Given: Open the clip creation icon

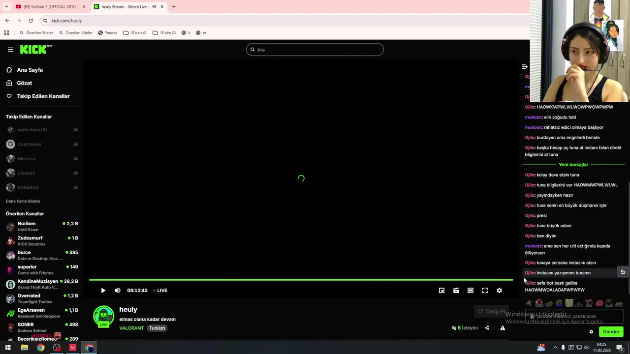Looking at the screenshot, I should click(456, 290).
